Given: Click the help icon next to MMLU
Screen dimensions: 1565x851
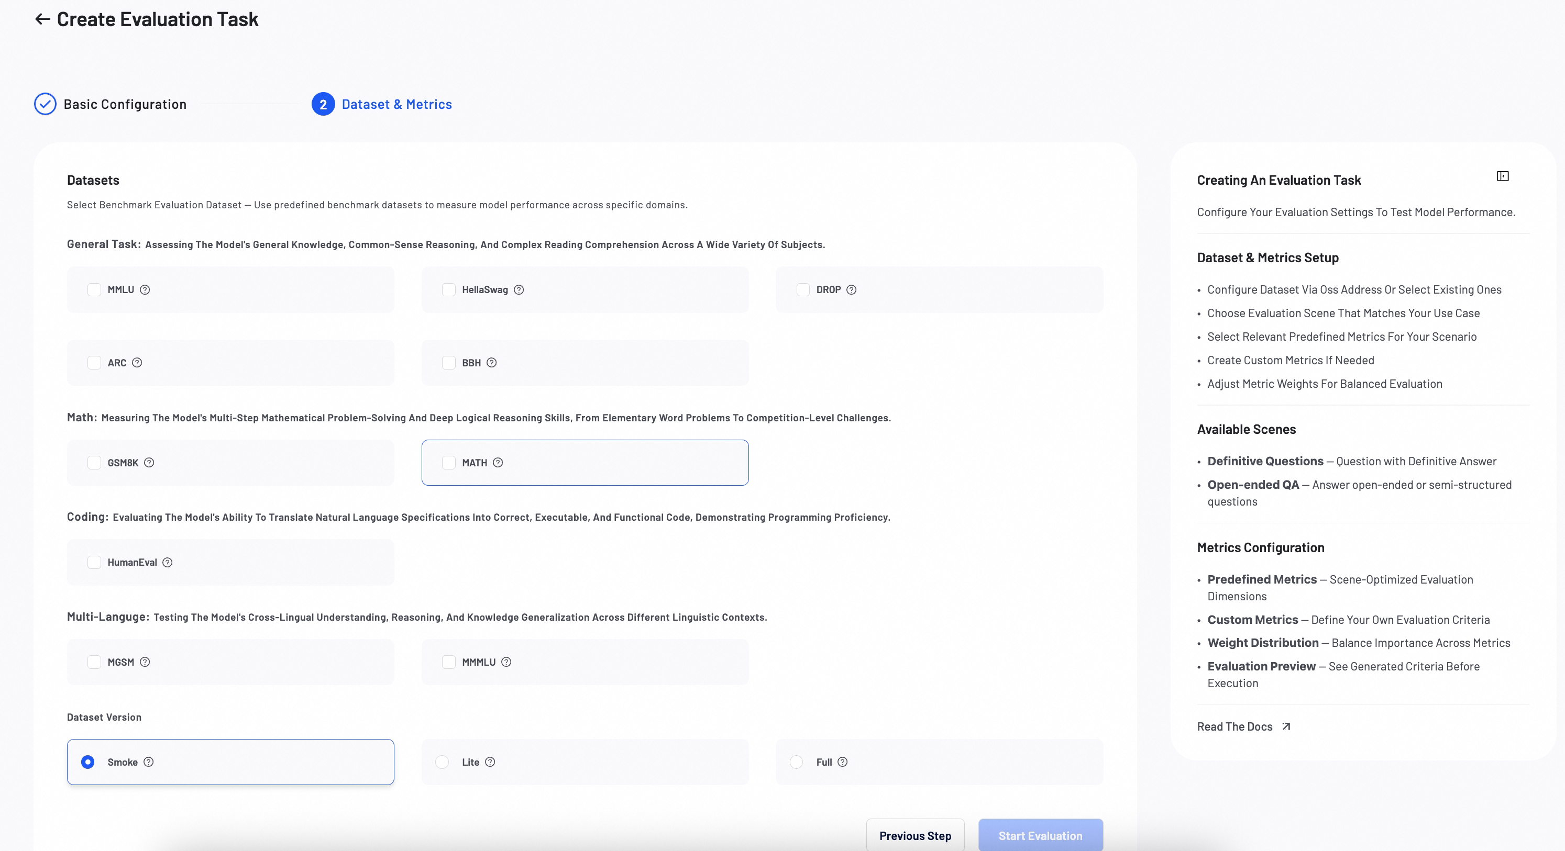Looking at the screenshot, I should click(145, 289).
